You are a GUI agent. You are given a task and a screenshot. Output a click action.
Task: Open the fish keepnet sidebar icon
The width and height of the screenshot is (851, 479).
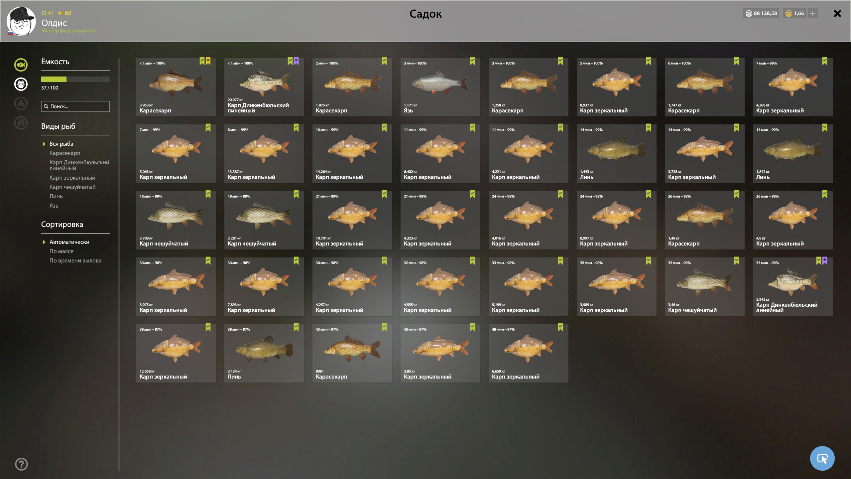(21, 65)
